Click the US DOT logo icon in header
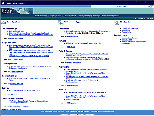154x116 pixels. tap(3, 3)
